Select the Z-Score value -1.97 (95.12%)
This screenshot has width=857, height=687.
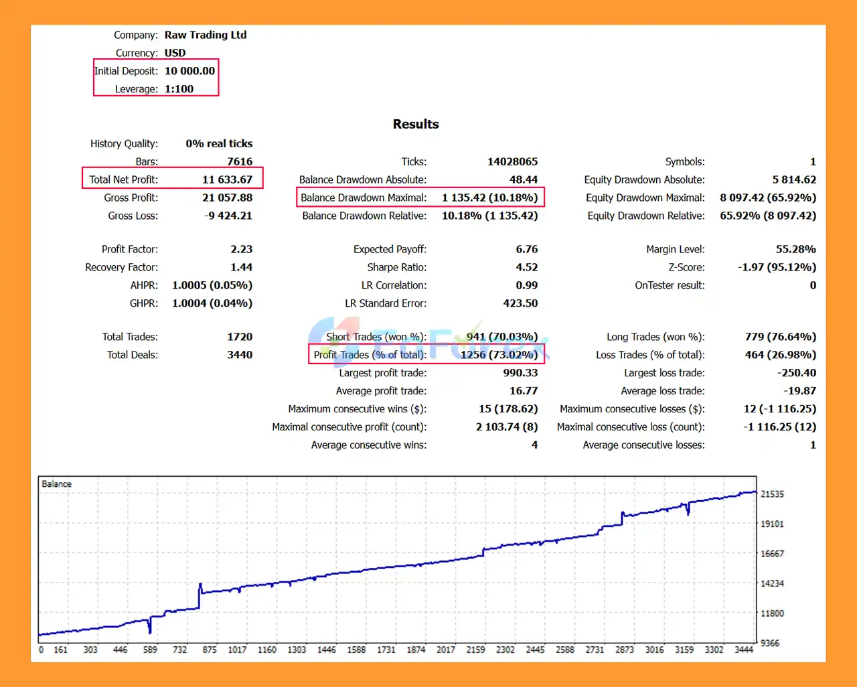(x=777, y=267)
